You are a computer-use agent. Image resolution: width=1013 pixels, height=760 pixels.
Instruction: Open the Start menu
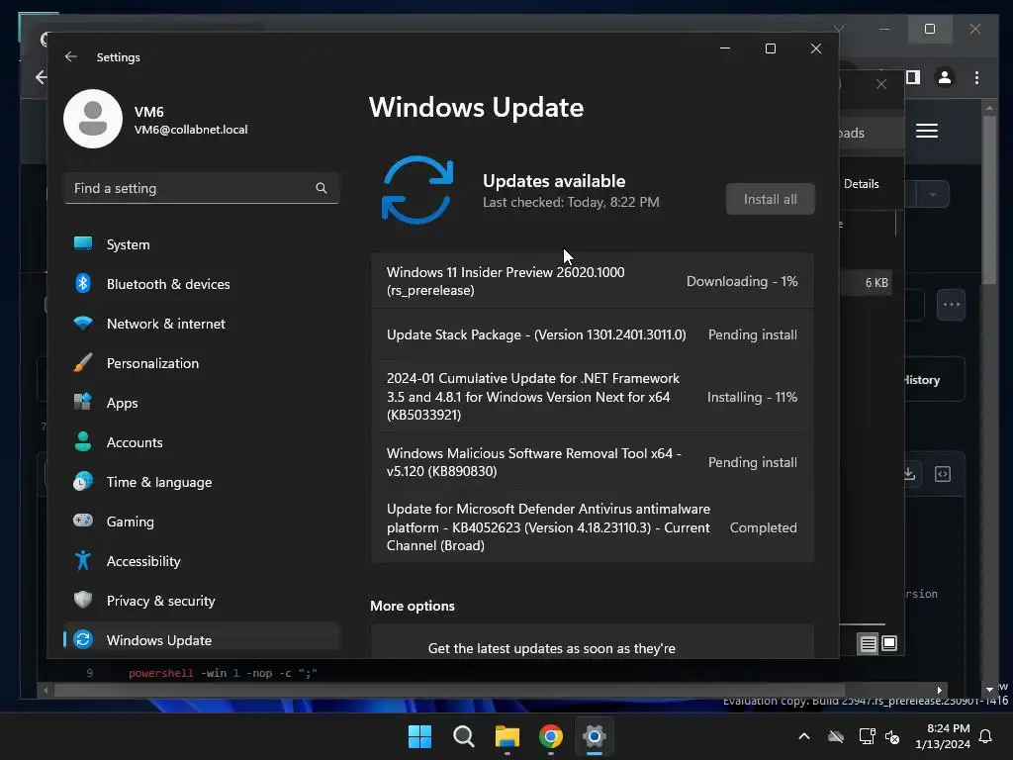point(419,736)
